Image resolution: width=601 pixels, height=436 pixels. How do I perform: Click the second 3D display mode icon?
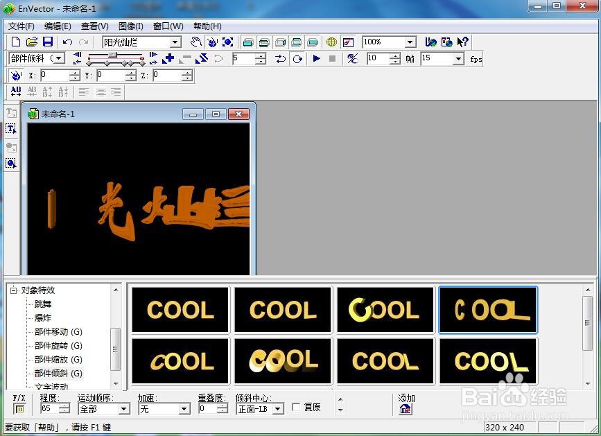click(x=263, y=42)
